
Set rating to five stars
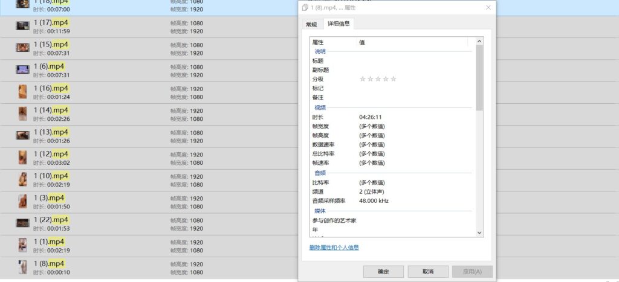(x=394, y=79)
